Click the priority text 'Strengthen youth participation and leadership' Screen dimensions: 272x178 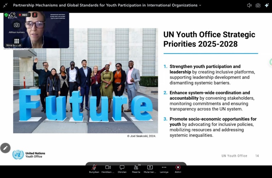205,69
